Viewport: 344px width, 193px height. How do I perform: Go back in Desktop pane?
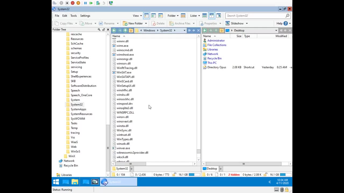click(x=205, y=30)
